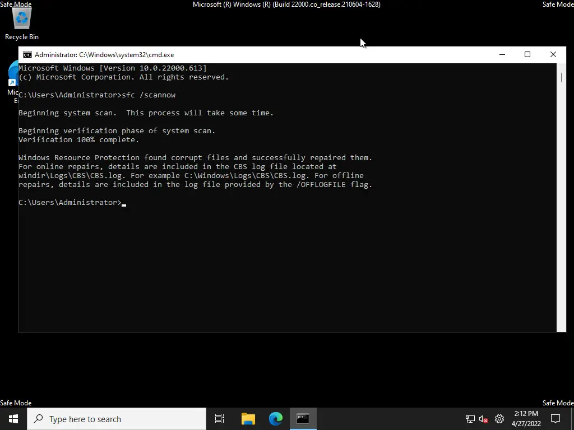This screenshot has height=430, width=574.
Task: Launch File Explorer from the taskbar
Action: (248, 419)
